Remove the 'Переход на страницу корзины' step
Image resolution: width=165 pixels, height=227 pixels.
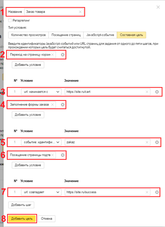tap(63, 55)
